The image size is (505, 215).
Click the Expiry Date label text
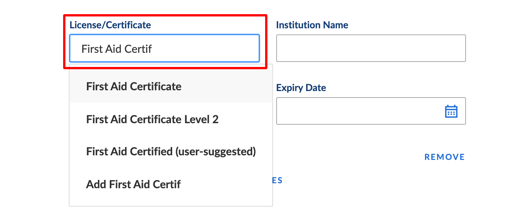coord(301,88)
